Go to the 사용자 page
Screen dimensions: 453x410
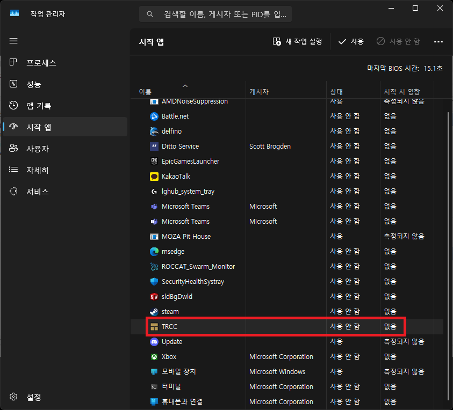point(65,149)
